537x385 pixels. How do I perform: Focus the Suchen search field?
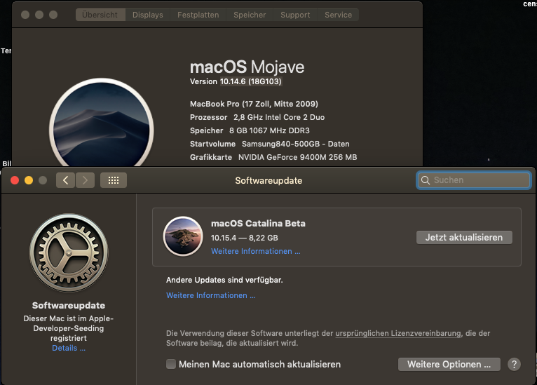pyautogui.click(x=474, y=180)
